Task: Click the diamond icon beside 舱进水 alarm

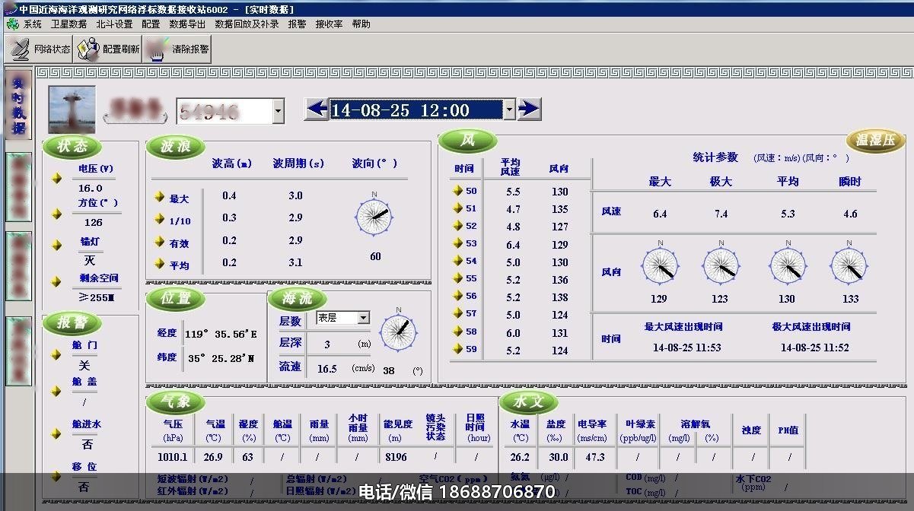Action: click(56, 433)
